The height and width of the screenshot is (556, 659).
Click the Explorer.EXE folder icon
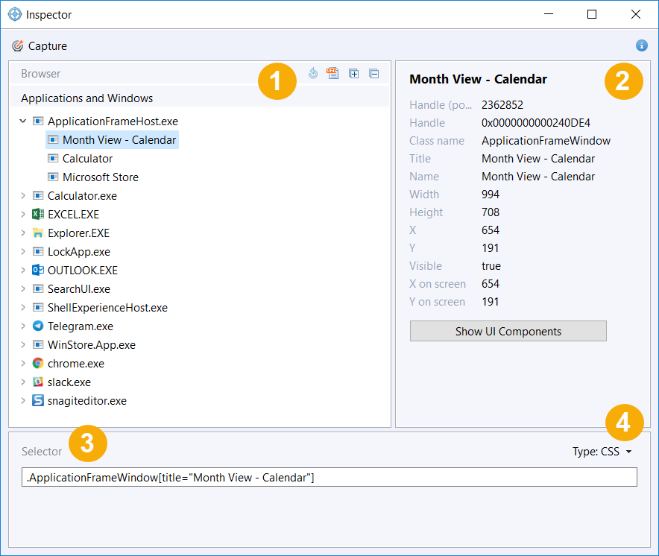(38, 233)
